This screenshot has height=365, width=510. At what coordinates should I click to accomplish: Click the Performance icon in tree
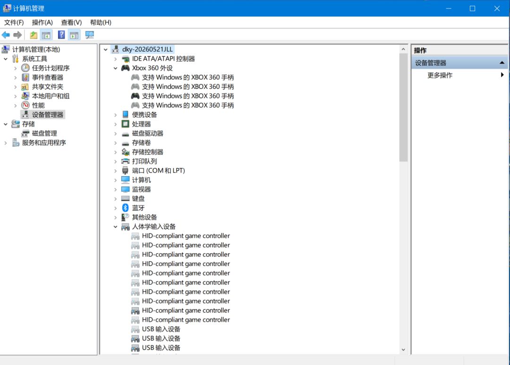point(25,105)
